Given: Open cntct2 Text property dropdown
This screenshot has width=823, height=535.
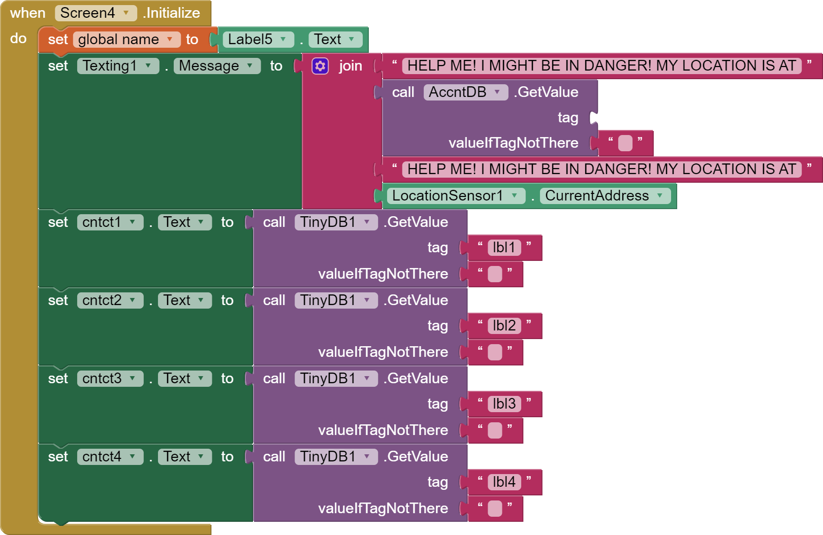Looking at the screenshot, I should (x=184, y=300).
